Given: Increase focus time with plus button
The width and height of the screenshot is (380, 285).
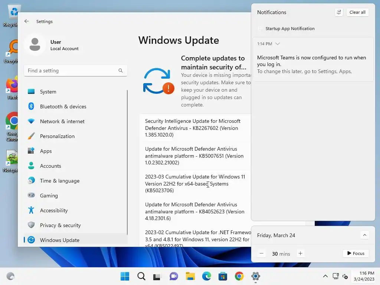Looking at the screenshot, I should [300, 253].
